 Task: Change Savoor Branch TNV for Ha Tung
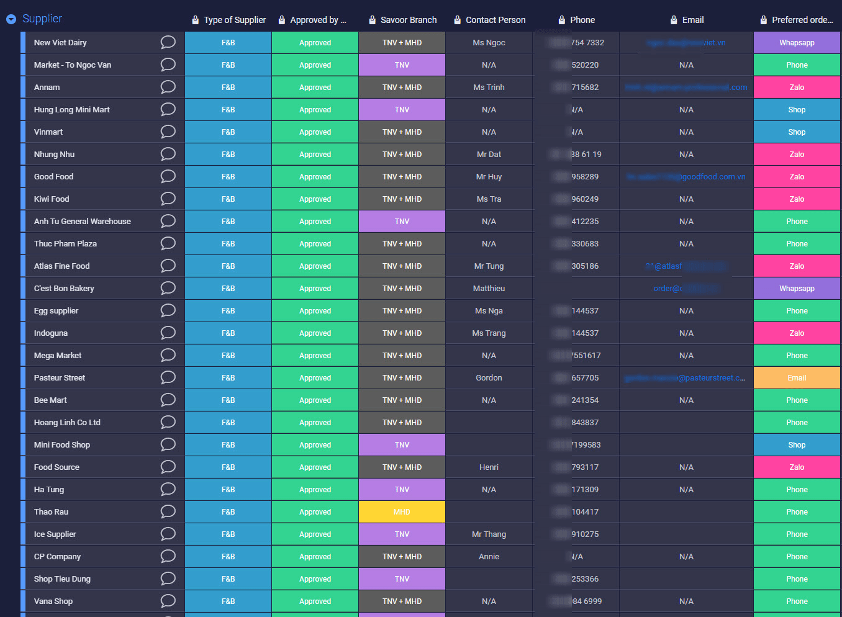[402, 490]
